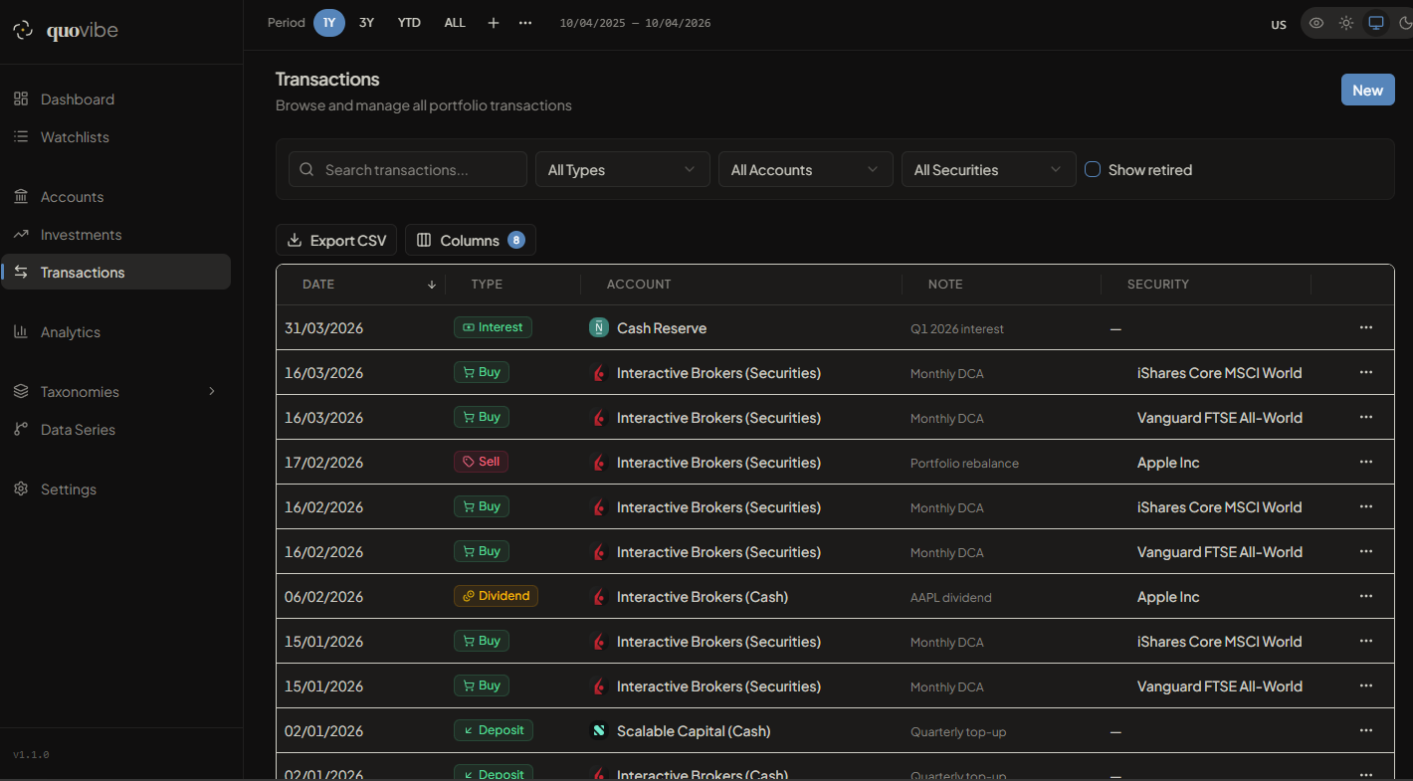Export transactions with Export CSV

[336, 241]
